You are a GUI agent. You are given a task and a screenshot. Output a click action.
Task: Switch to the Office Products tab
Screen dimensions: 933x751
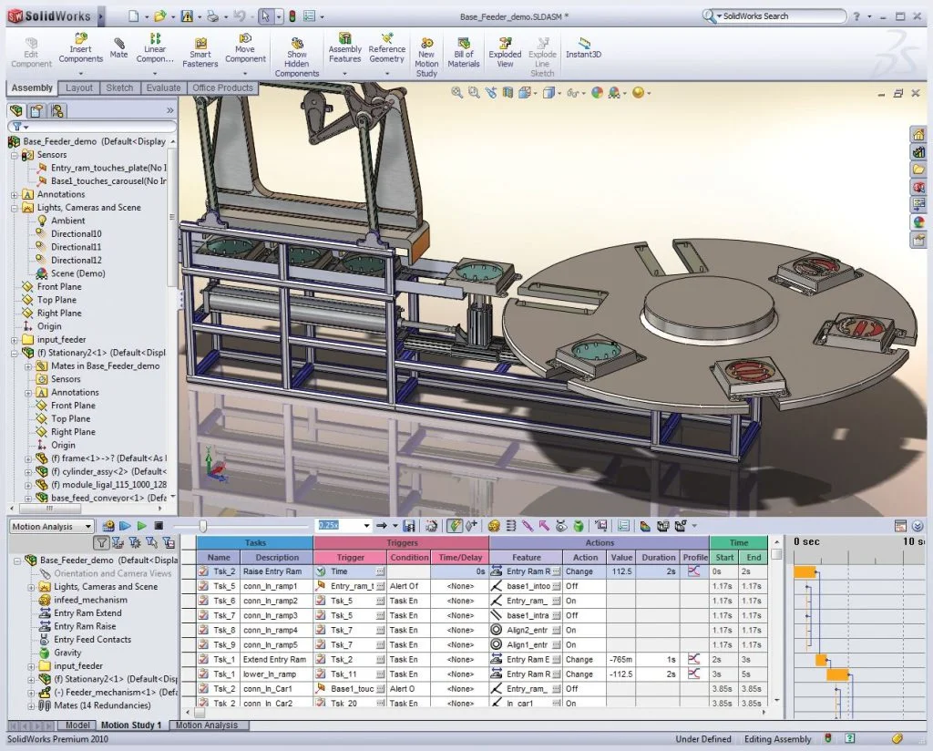[x=222, y=88]
